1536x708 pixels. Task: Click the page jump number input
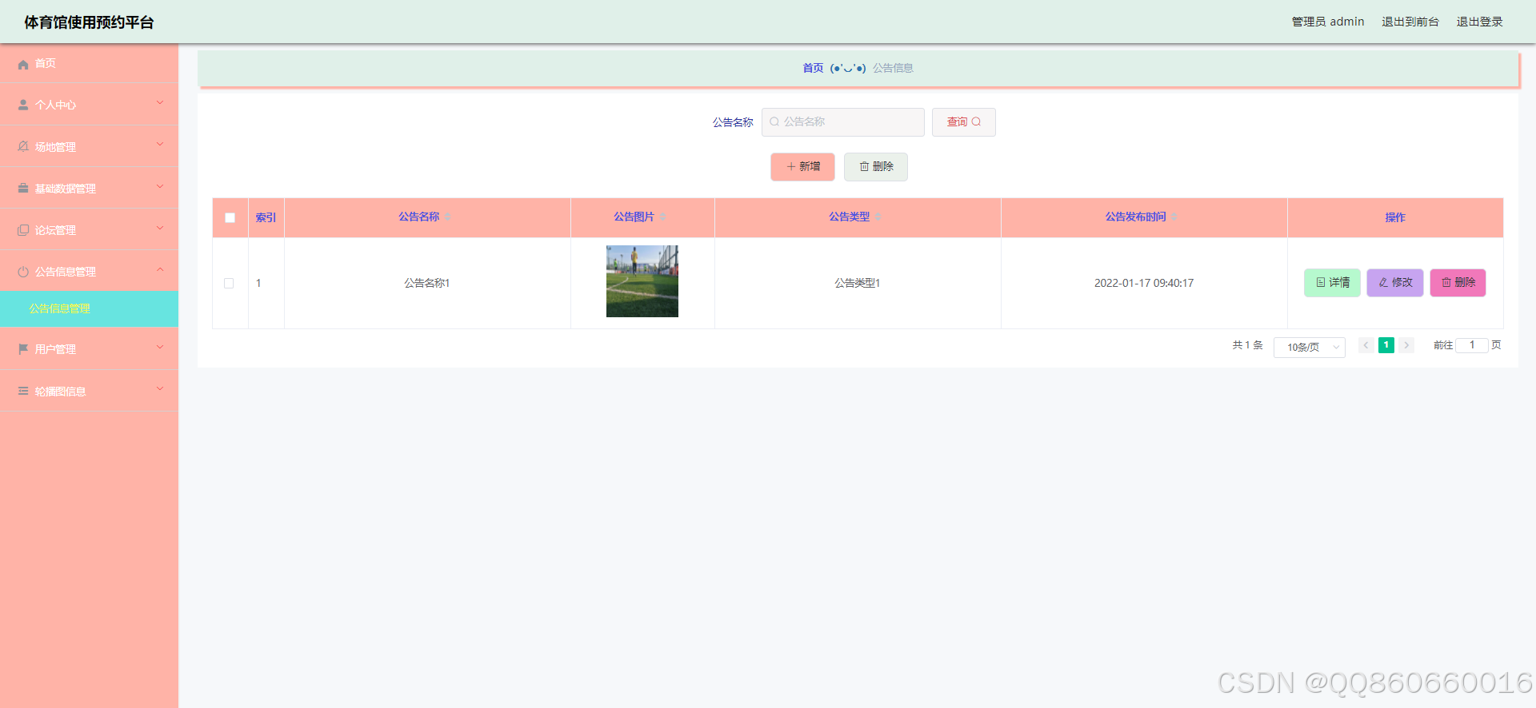pos(1472,345)
